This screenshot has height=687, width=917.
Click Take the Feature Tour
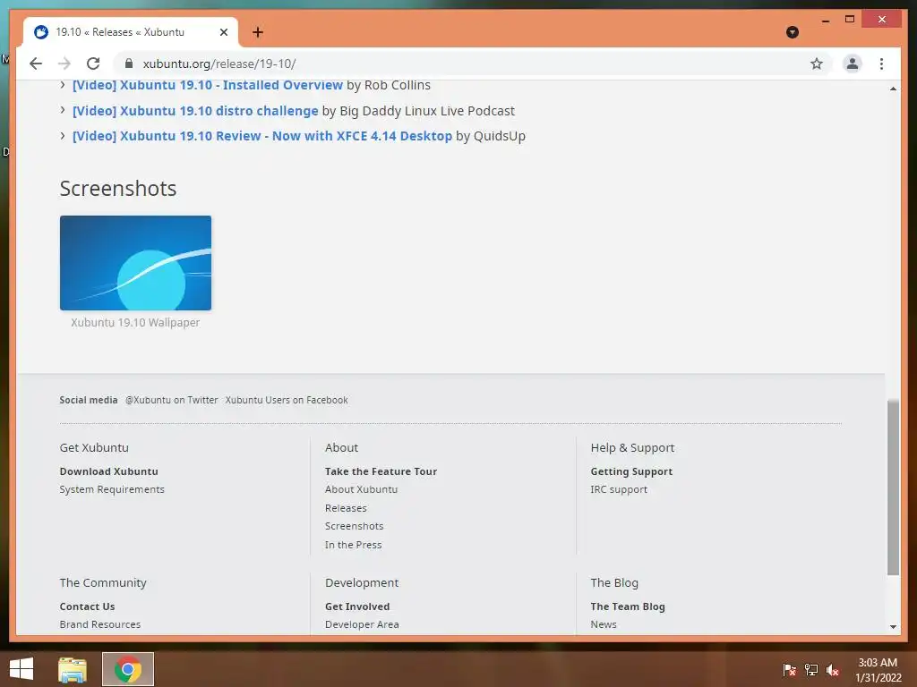[381, 471]
